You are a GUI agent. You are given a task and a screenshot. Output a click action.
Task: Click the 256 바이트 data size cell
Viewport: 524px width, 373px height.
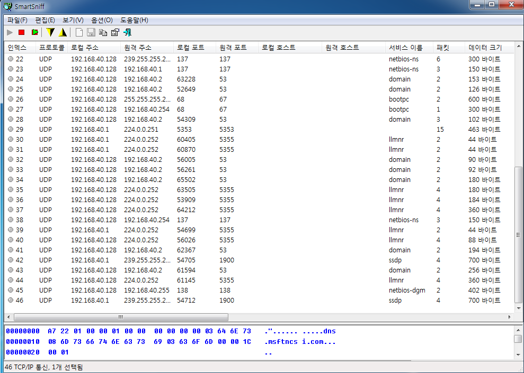coord(484,270)
